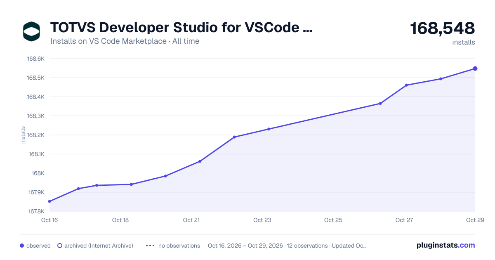Click the 168.3K y-axis label

click(35, 116)
